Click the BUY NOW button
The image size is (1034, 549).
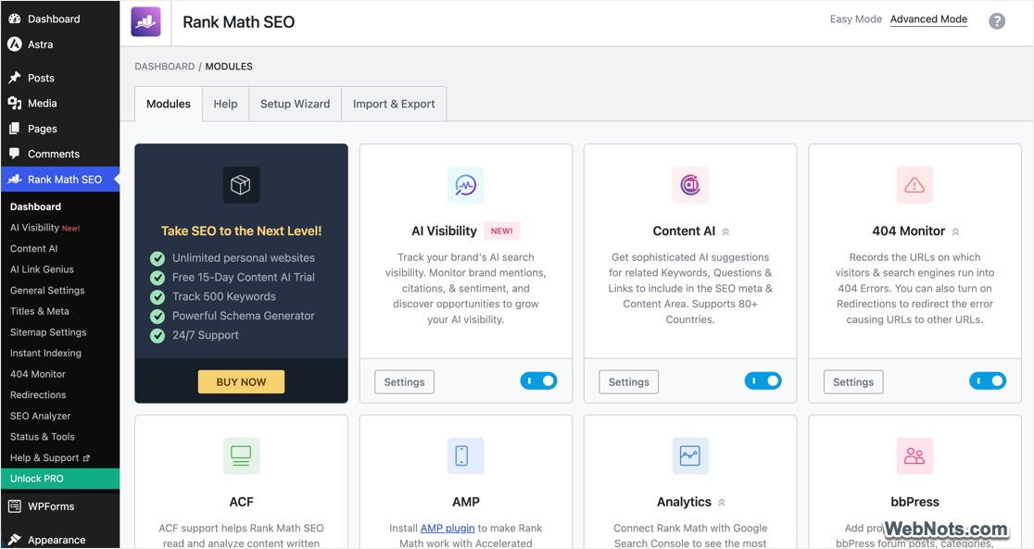coord(241,381)
